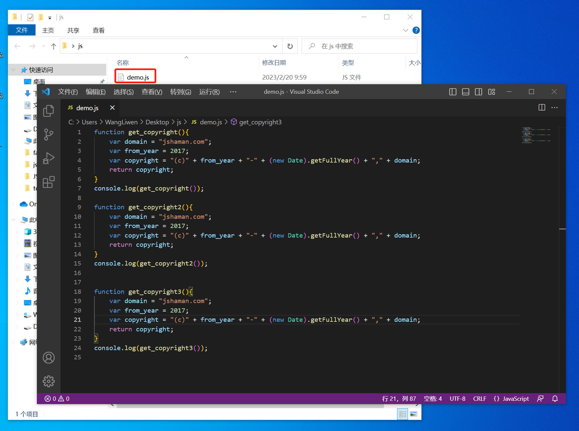Show more menus via title bar ellipsis
The image size is (579, 431).
(233, 92)
